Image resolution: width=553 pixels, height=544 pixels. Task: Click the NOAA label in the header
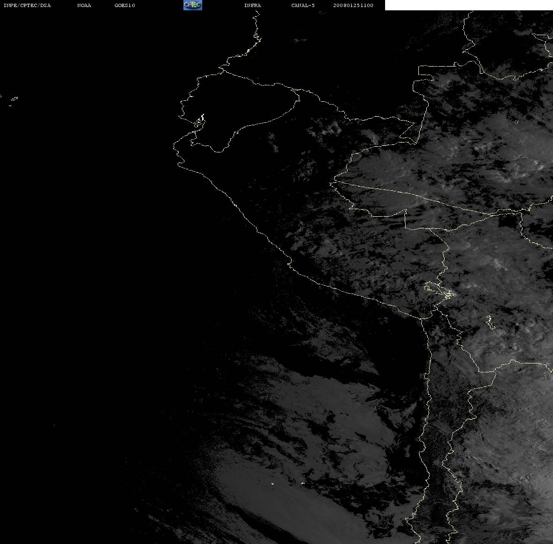pyautogui.click(x=84, y=5)
